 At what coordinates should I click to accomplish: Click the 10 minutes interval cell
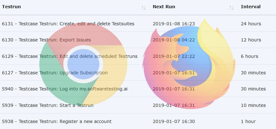click(x=253, y=105)
